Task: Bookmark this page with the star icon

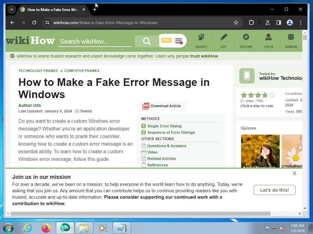Action: pyautogui.click(x=236, y=23)
